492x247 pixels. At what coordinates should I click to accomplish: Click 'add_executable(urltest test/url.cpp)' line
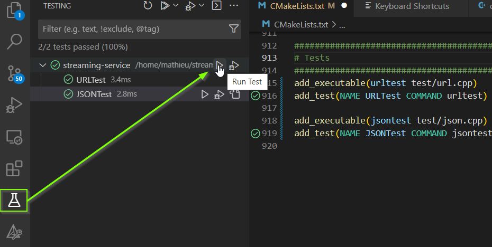click(386, 83)
